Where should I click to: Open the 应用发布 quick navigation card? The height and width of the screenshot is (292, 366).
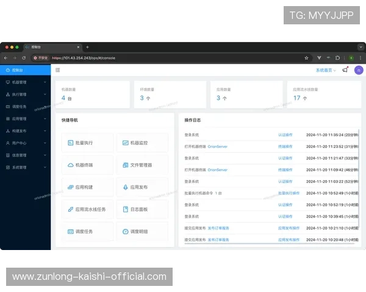click(142, 187)
